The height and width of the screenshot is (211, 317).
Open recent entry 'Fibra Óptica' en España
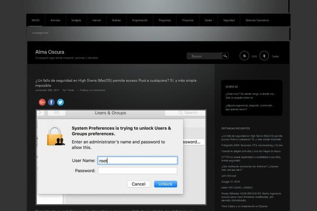(245, 206)
